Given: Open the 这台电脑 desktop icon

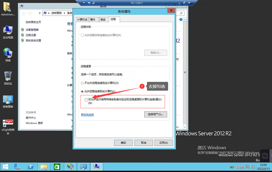Looking at the screenshot, I should 8,32.
